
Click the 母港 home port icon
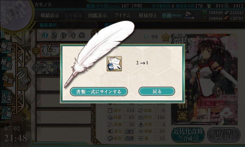tap(23, 79)
